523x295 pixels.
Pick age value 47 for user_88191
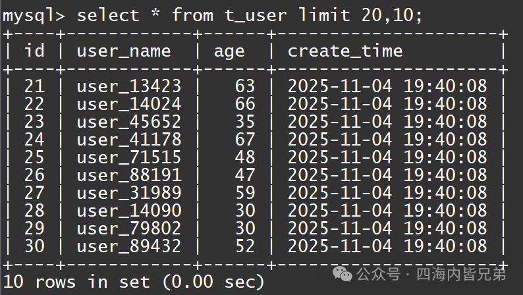click(245, 175)
